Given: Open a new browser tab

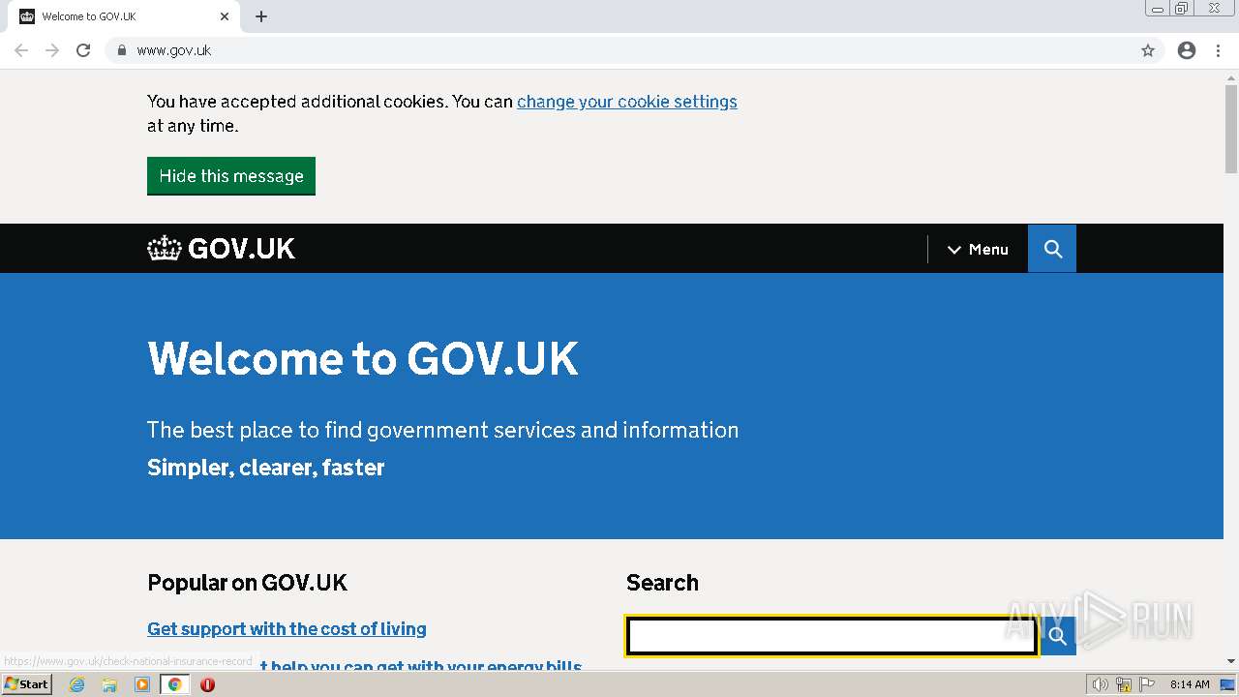Looking at the screenshot, I should (x=261, y=16).
